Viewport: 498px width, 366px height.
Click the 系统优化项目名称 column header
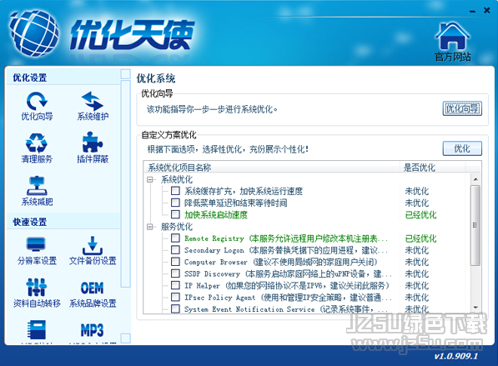pos(272,168)
